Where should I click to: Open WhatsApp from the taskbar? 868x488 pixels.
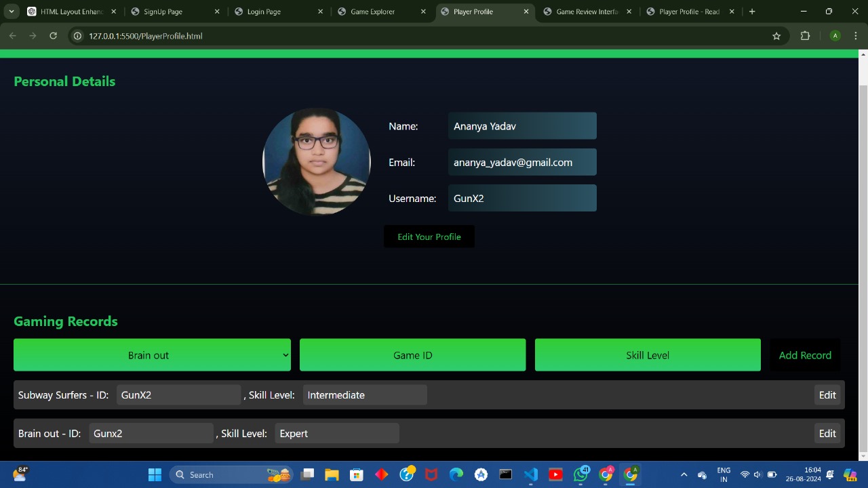click(581, 474)
